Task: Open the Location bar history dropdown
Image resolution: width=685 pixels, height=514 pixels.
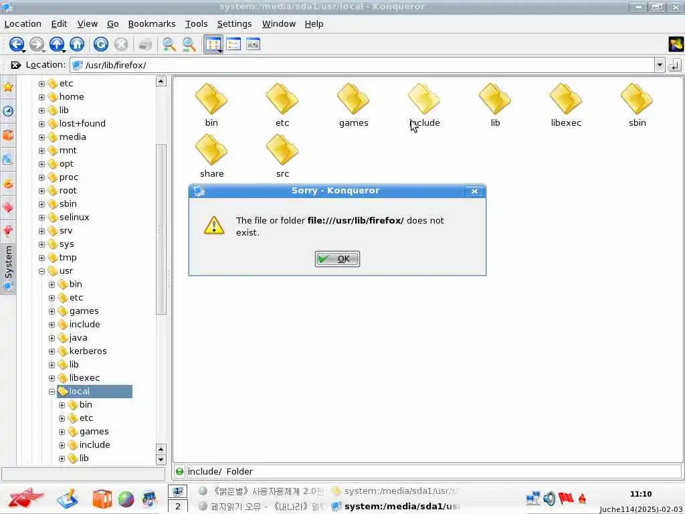Action: 660,65
